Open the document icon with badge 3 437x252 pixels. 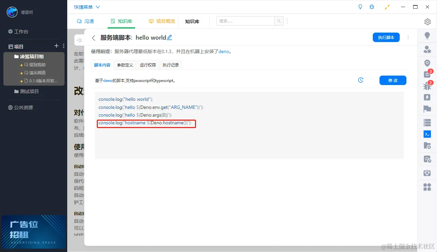tap(427, 74)
